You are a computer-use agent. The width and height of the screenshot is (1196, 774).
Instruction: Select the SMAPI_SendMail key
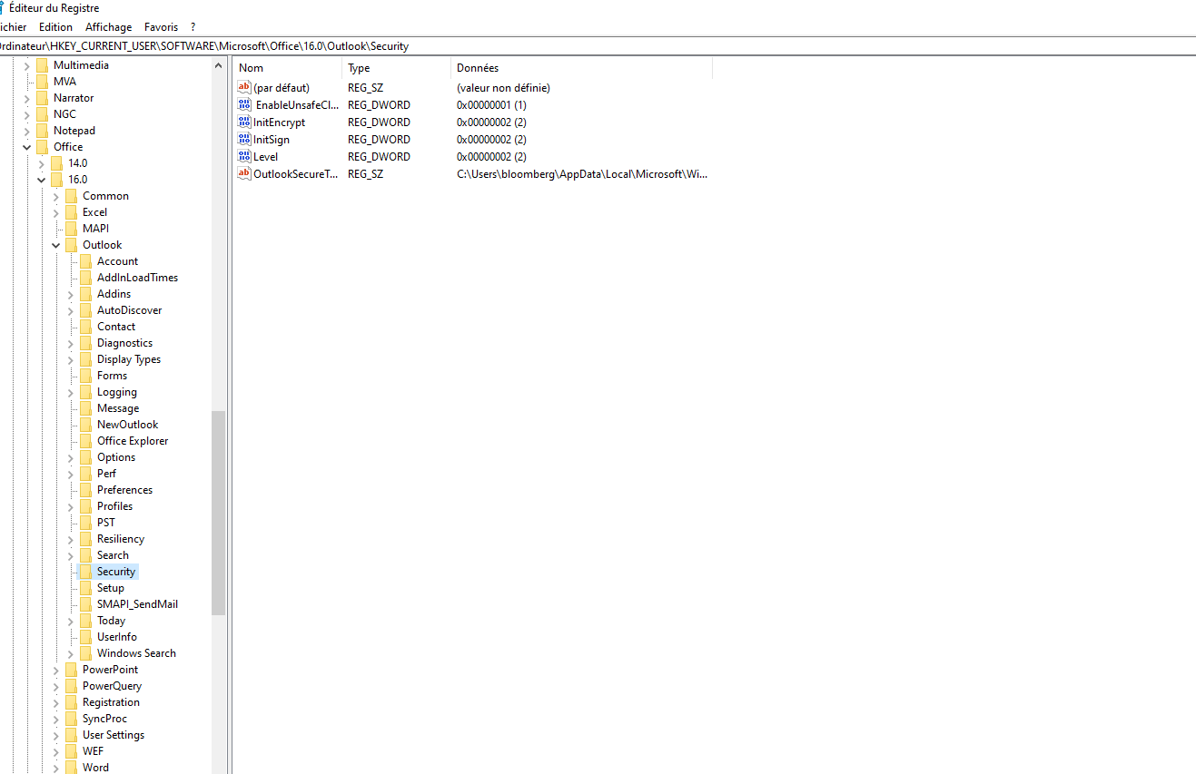pyautogui.click(x=137, y=604)
